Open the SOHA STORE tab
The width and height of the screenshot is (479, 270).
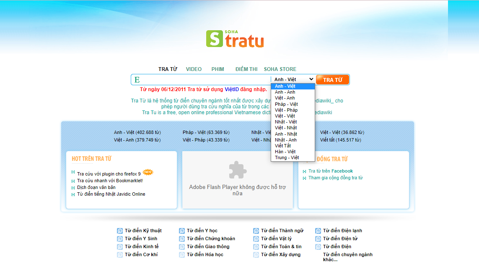point(280,69)
